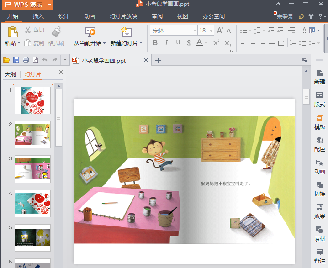This screenshot has height=268, width=328.
Task: Click the Print icon in quick toolbar
Action: tap(26, 60)
